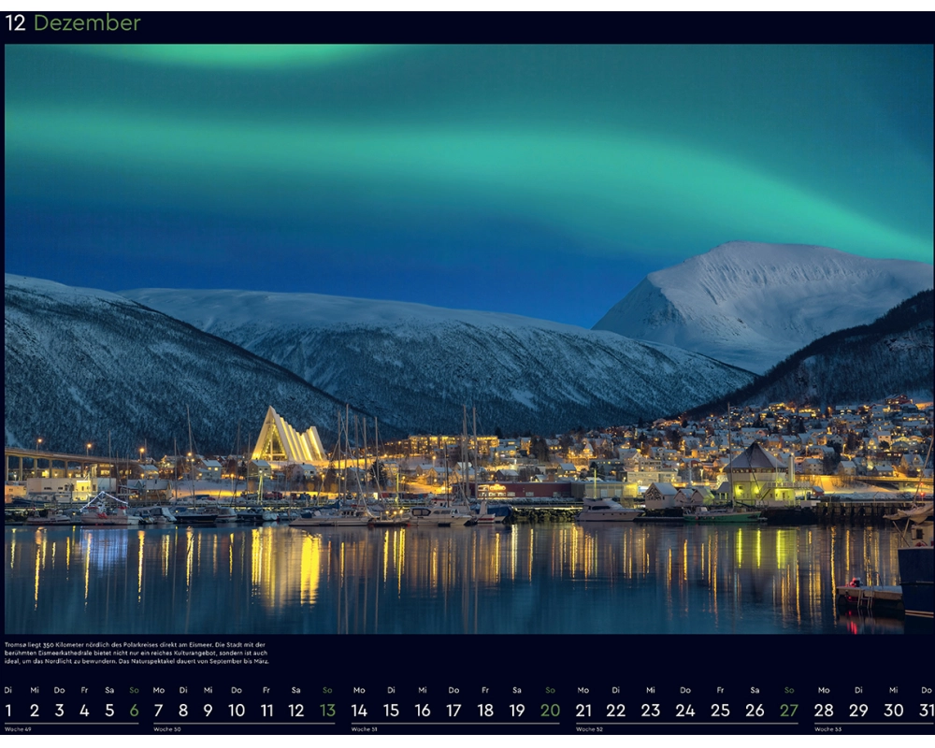The height and width of the screenshot is (748, 935).
Task: Select the Tromsø photo caption text
Action: pyautogui.click(x=136, y=653)
